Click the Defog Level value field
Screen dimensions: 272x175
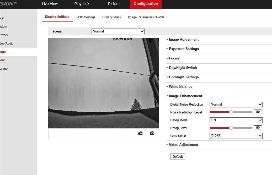(x=258, y=128)
